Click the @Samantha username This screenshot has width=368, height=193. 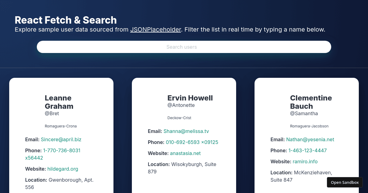(304, 113)
